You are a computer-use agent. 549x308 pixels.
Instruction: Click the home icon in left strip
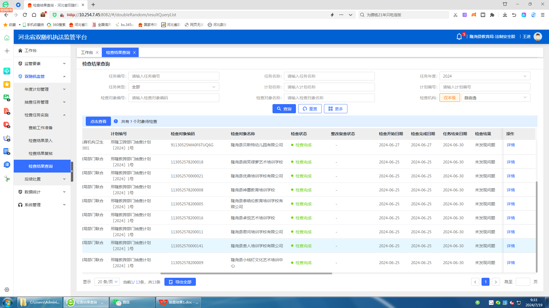[x=7, y=38]
